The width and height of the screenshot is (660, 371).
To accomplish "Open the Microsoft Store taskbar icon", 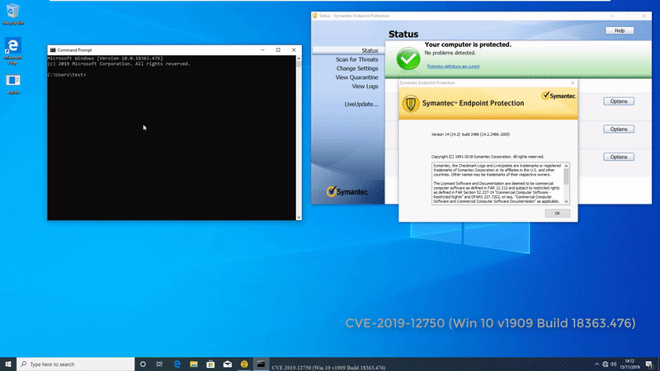I will coord(210,364).
